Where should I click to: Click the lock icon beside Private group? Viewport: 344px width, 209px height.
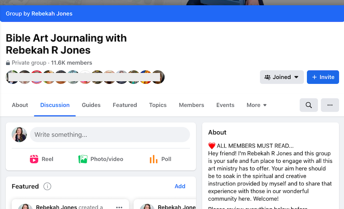[x=8, y=63]
